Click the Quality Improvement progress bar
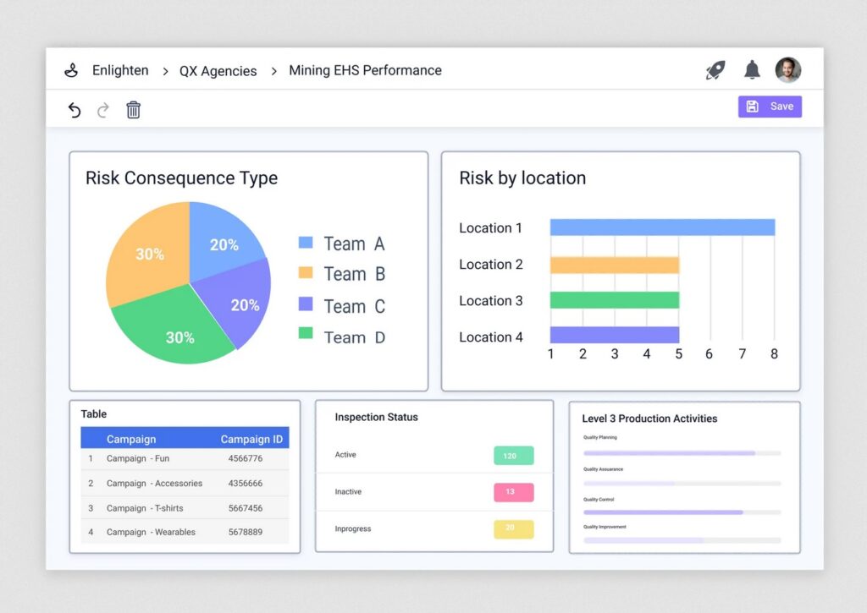 click(682, 540)
